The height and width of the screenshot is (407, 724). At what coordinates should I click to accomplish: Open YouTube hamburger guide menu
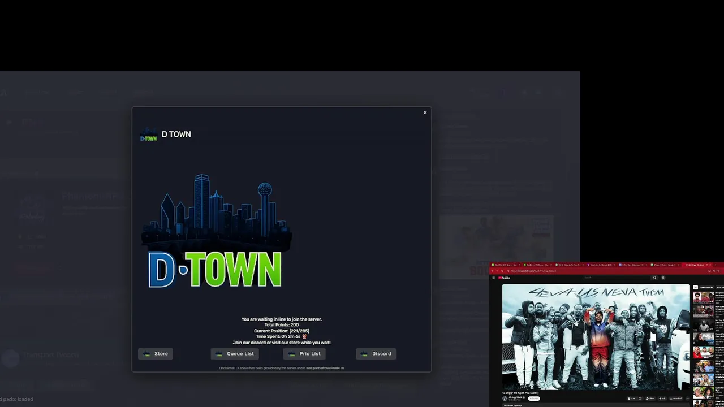[494, 278]
